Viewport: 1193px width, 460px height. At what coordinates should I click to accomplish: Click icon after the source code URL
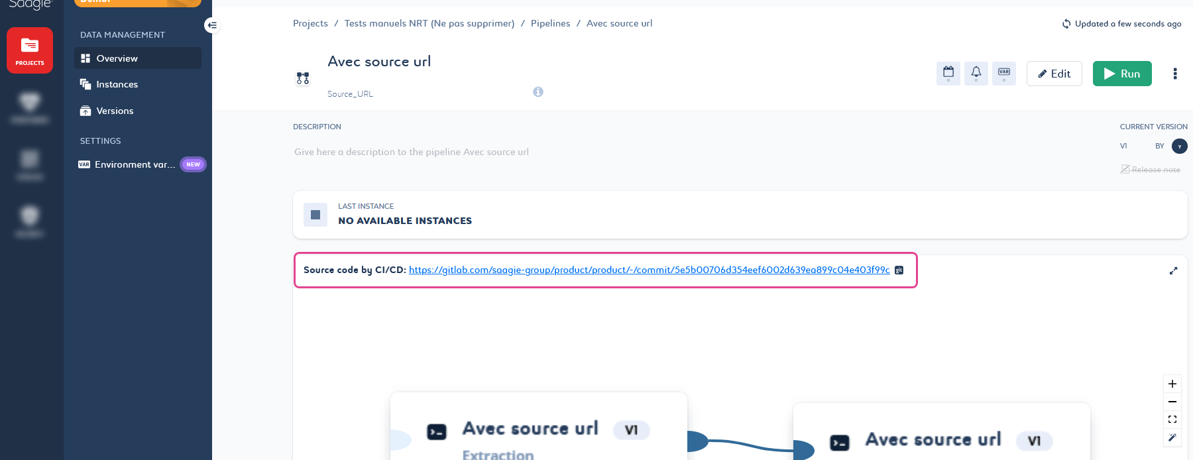[899, 270]
